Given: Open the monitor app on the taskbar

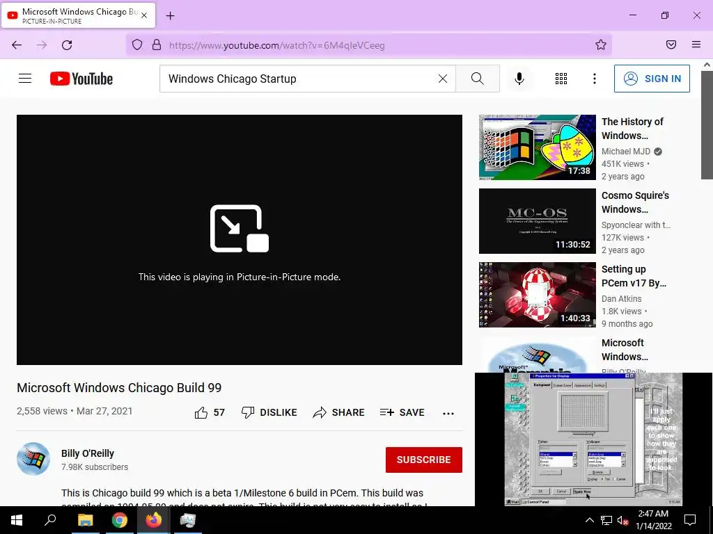Looking at the screenshot, I should pos(187,520).
